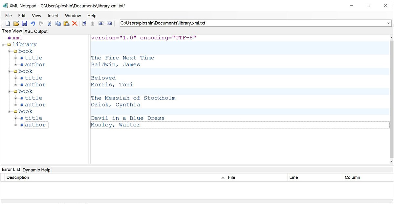394x204 pixels.
Task: Nudge the node left with toolbar icon
Action: click(101, 23)
